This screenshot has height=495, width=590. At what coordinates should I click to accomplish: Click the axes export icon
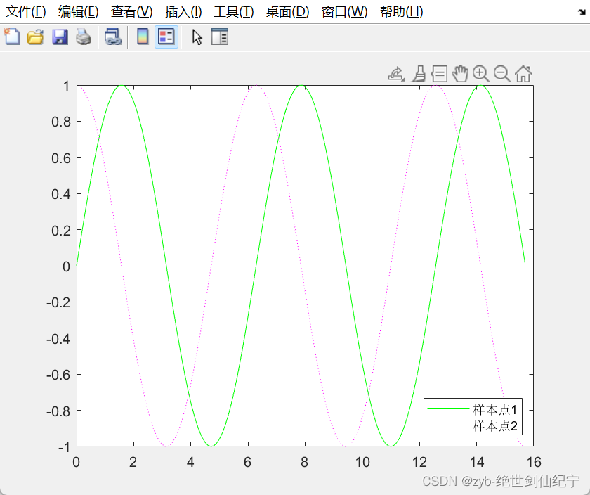point(397,74)
